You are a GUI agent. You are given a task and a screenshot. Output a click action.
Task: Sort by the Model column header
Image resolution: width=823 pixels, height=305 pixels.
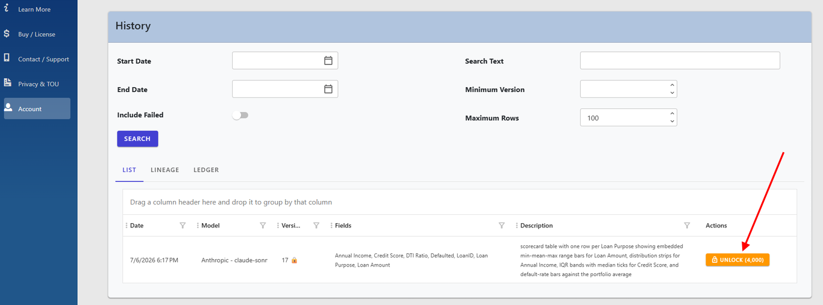[210, 226]
